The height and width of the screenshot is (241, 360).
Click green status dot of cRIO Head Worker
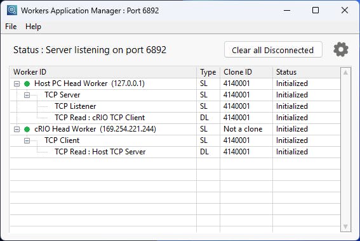pos(27,130)
